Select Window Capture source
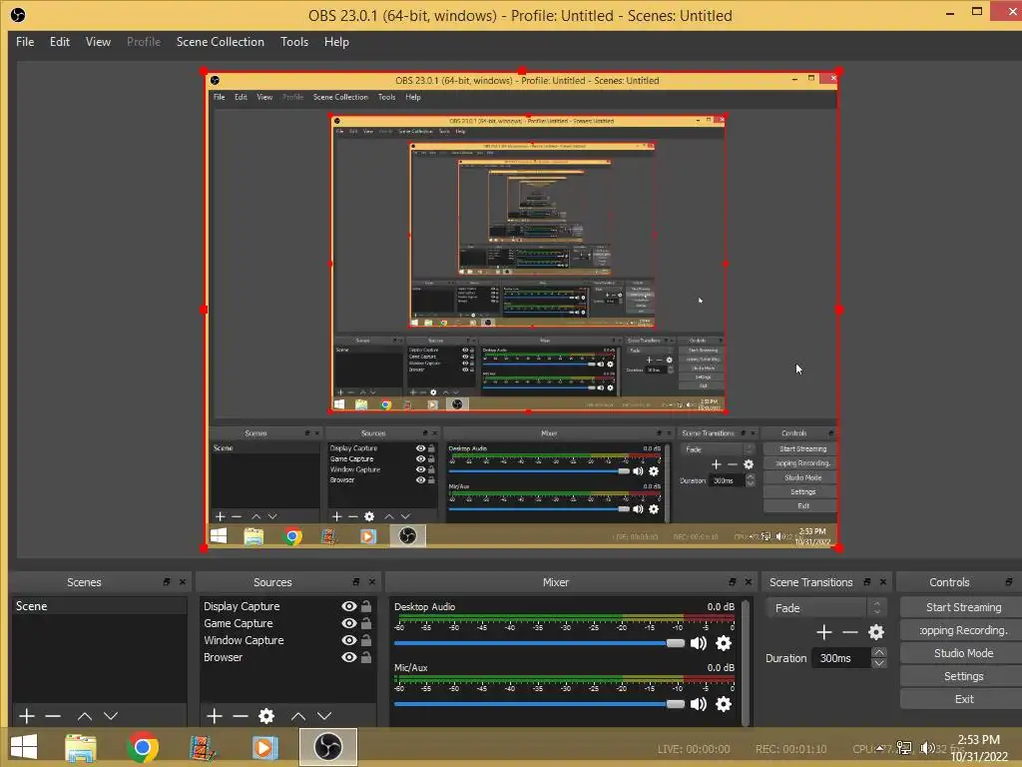Screen dimensions: 1022x767 (244, 640)
